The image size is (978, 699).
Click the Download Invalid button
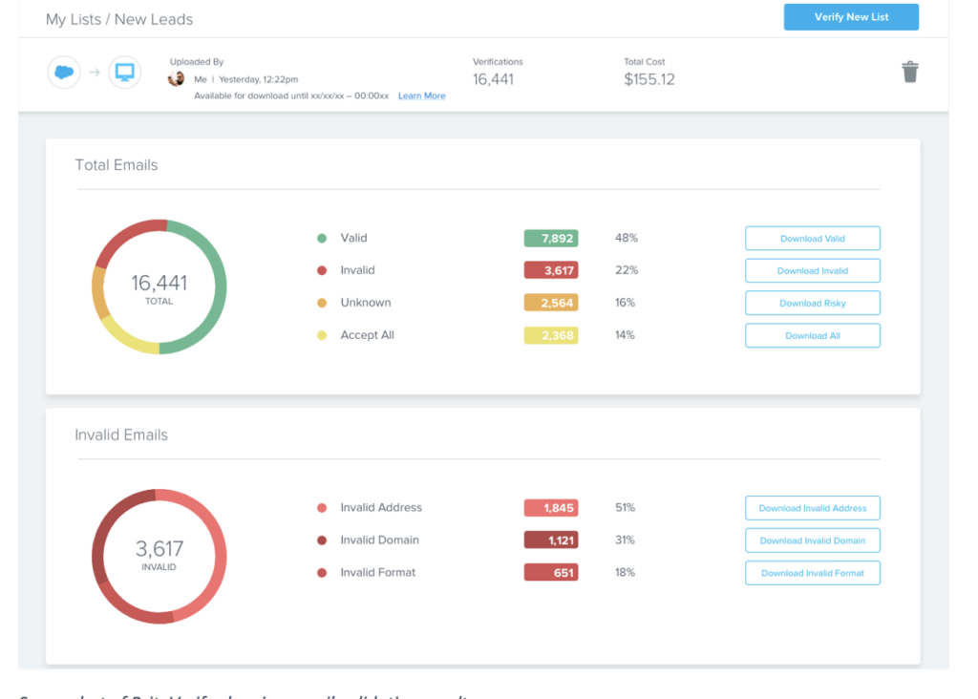pos(812,271)
